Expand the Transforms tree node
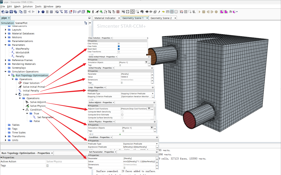The image size is (281, 175). click(5, 136)
